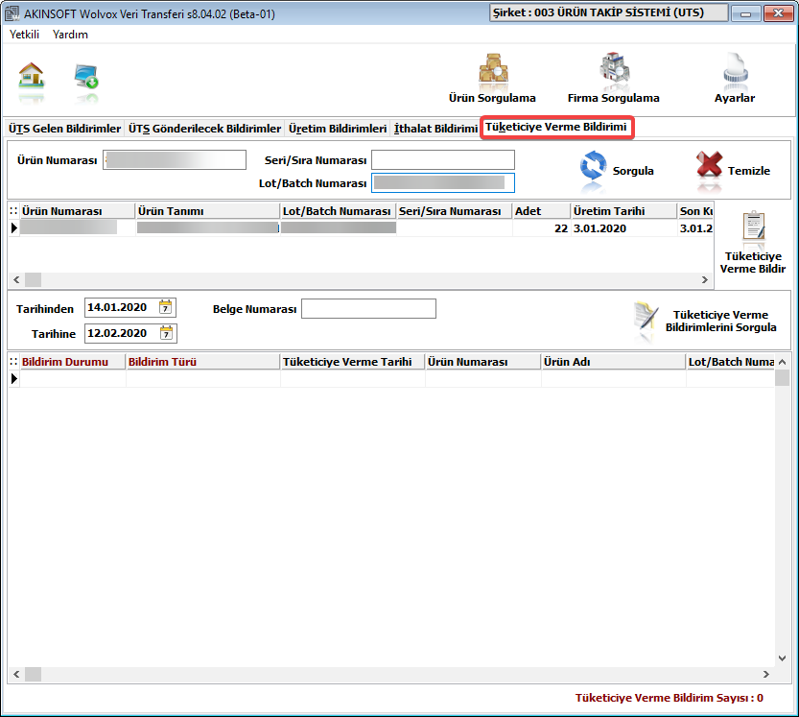Screen dimensions: 799x717
Task: Sort upper grid by Adet header
Action: (x=541, y=211)
